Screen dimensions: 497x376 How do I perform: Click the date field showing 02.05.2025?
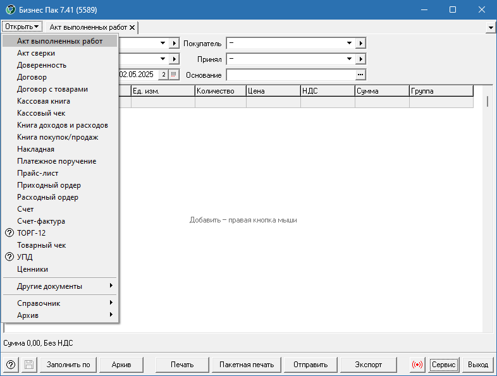138,75
